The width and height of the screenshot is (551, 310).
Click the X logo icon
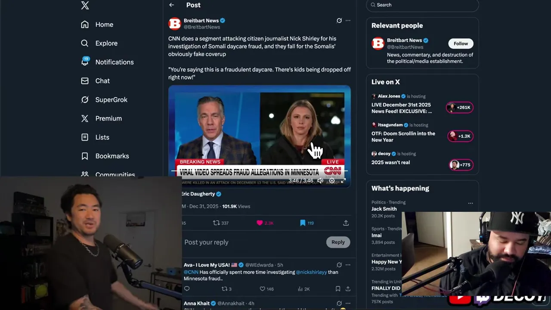pos(85,5)
